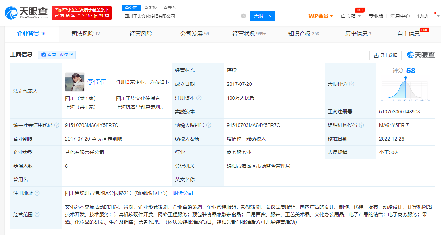Select the 司法风险 tab

click(86, 33)
